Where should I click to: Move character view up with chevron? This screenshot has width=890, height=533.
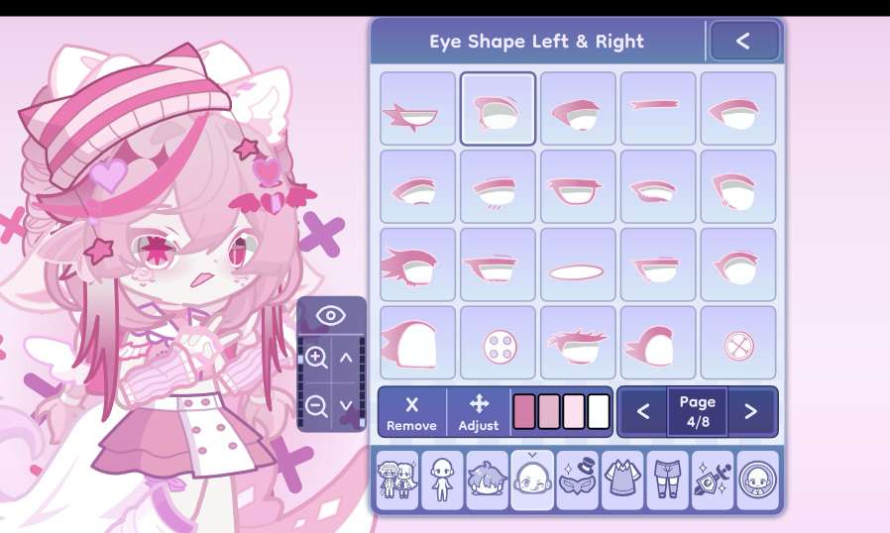point(346,358)
